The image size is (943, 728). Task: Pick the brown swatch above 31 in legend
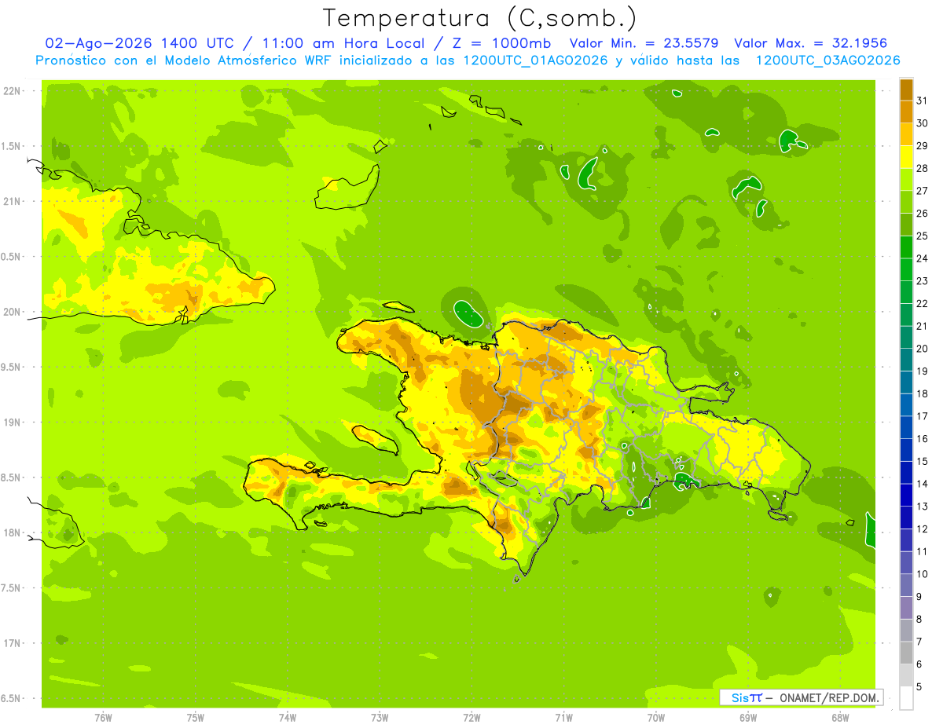[x=906, y=90]
